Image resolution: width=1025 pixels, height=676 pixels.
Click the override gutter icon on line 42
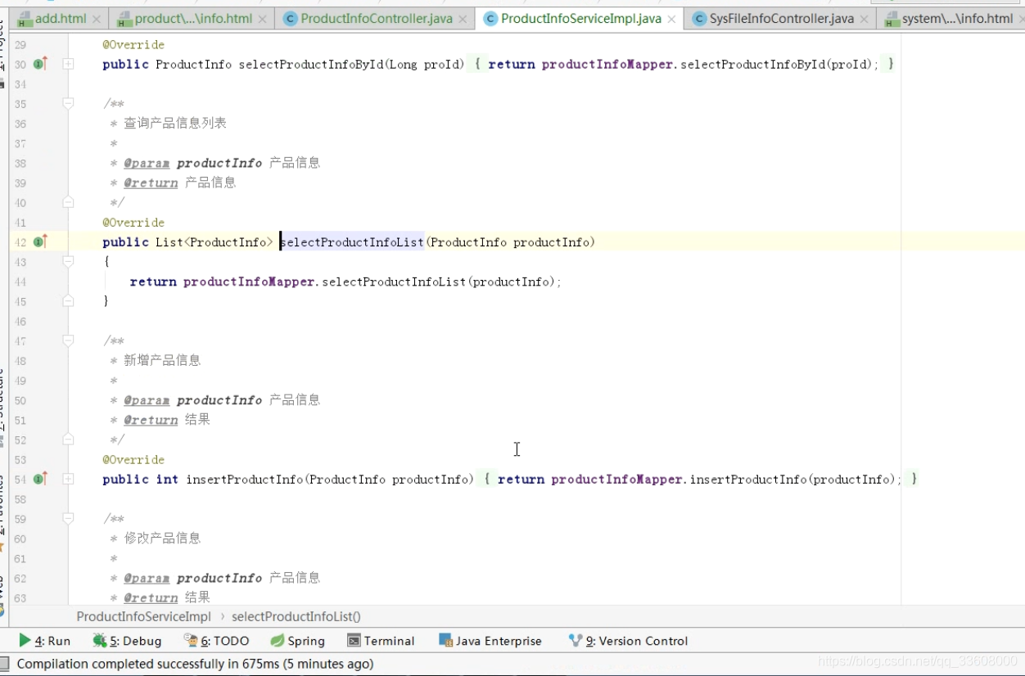click(40, 241)
